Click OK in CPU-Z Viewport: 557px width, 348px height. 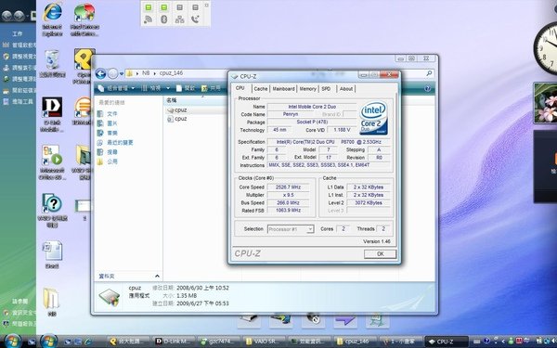pyautogui.click(x=380, y=254)
